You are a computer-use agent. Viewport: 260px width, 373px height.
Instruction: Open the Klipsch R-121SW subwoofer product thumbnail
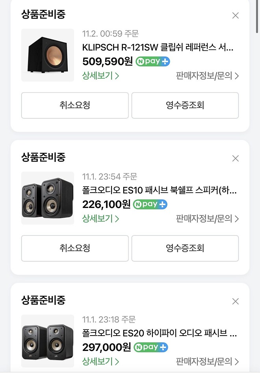pos(47,55)
